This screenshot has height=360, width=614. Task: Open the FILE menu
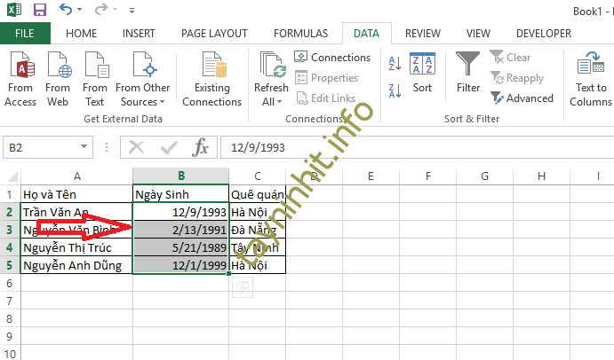[25, 34]
